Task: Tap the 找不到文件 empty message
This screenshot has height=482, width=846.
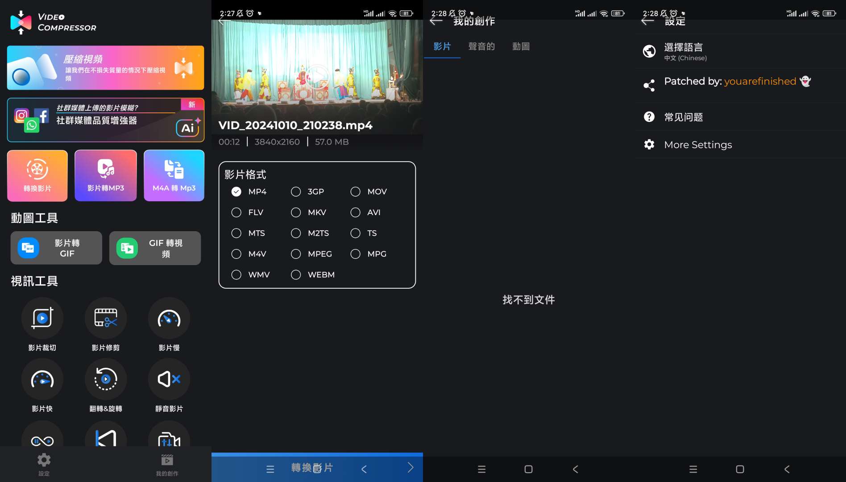Action: [x=529, y=300]
